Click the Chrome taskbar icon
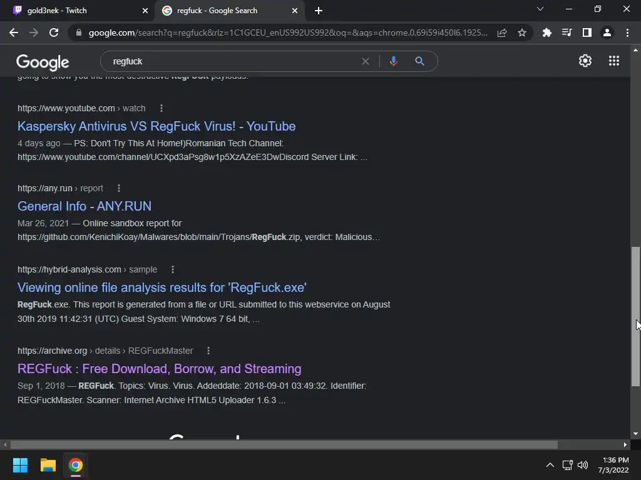Screen dimensions: 641x480 76,465
